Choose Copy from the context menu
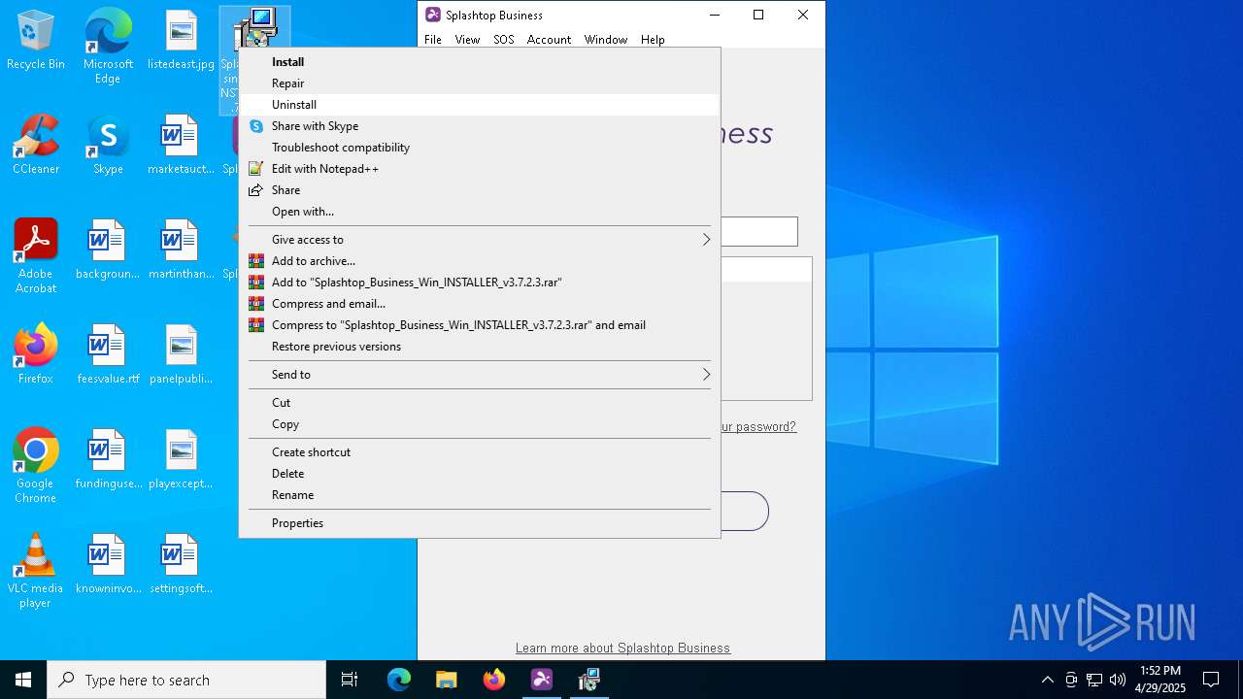 (x=479, y=424)
